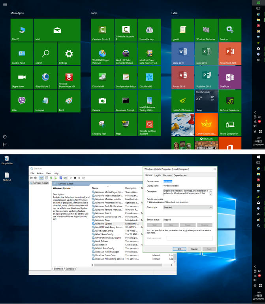Switch to the Log On tab

158,175
